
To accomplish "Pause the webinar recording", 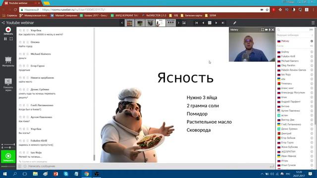I will (5, 39).
